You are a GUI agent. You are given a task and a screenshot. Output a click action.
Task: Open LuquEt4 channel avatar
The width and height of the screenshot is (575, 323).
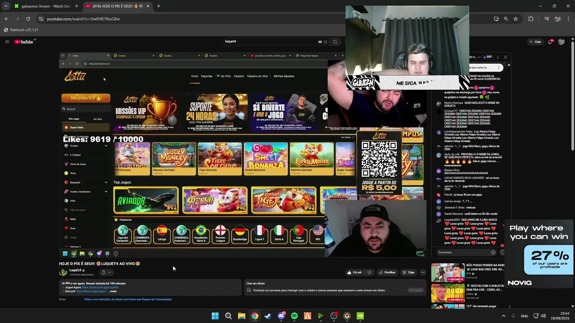click(63, 272)
